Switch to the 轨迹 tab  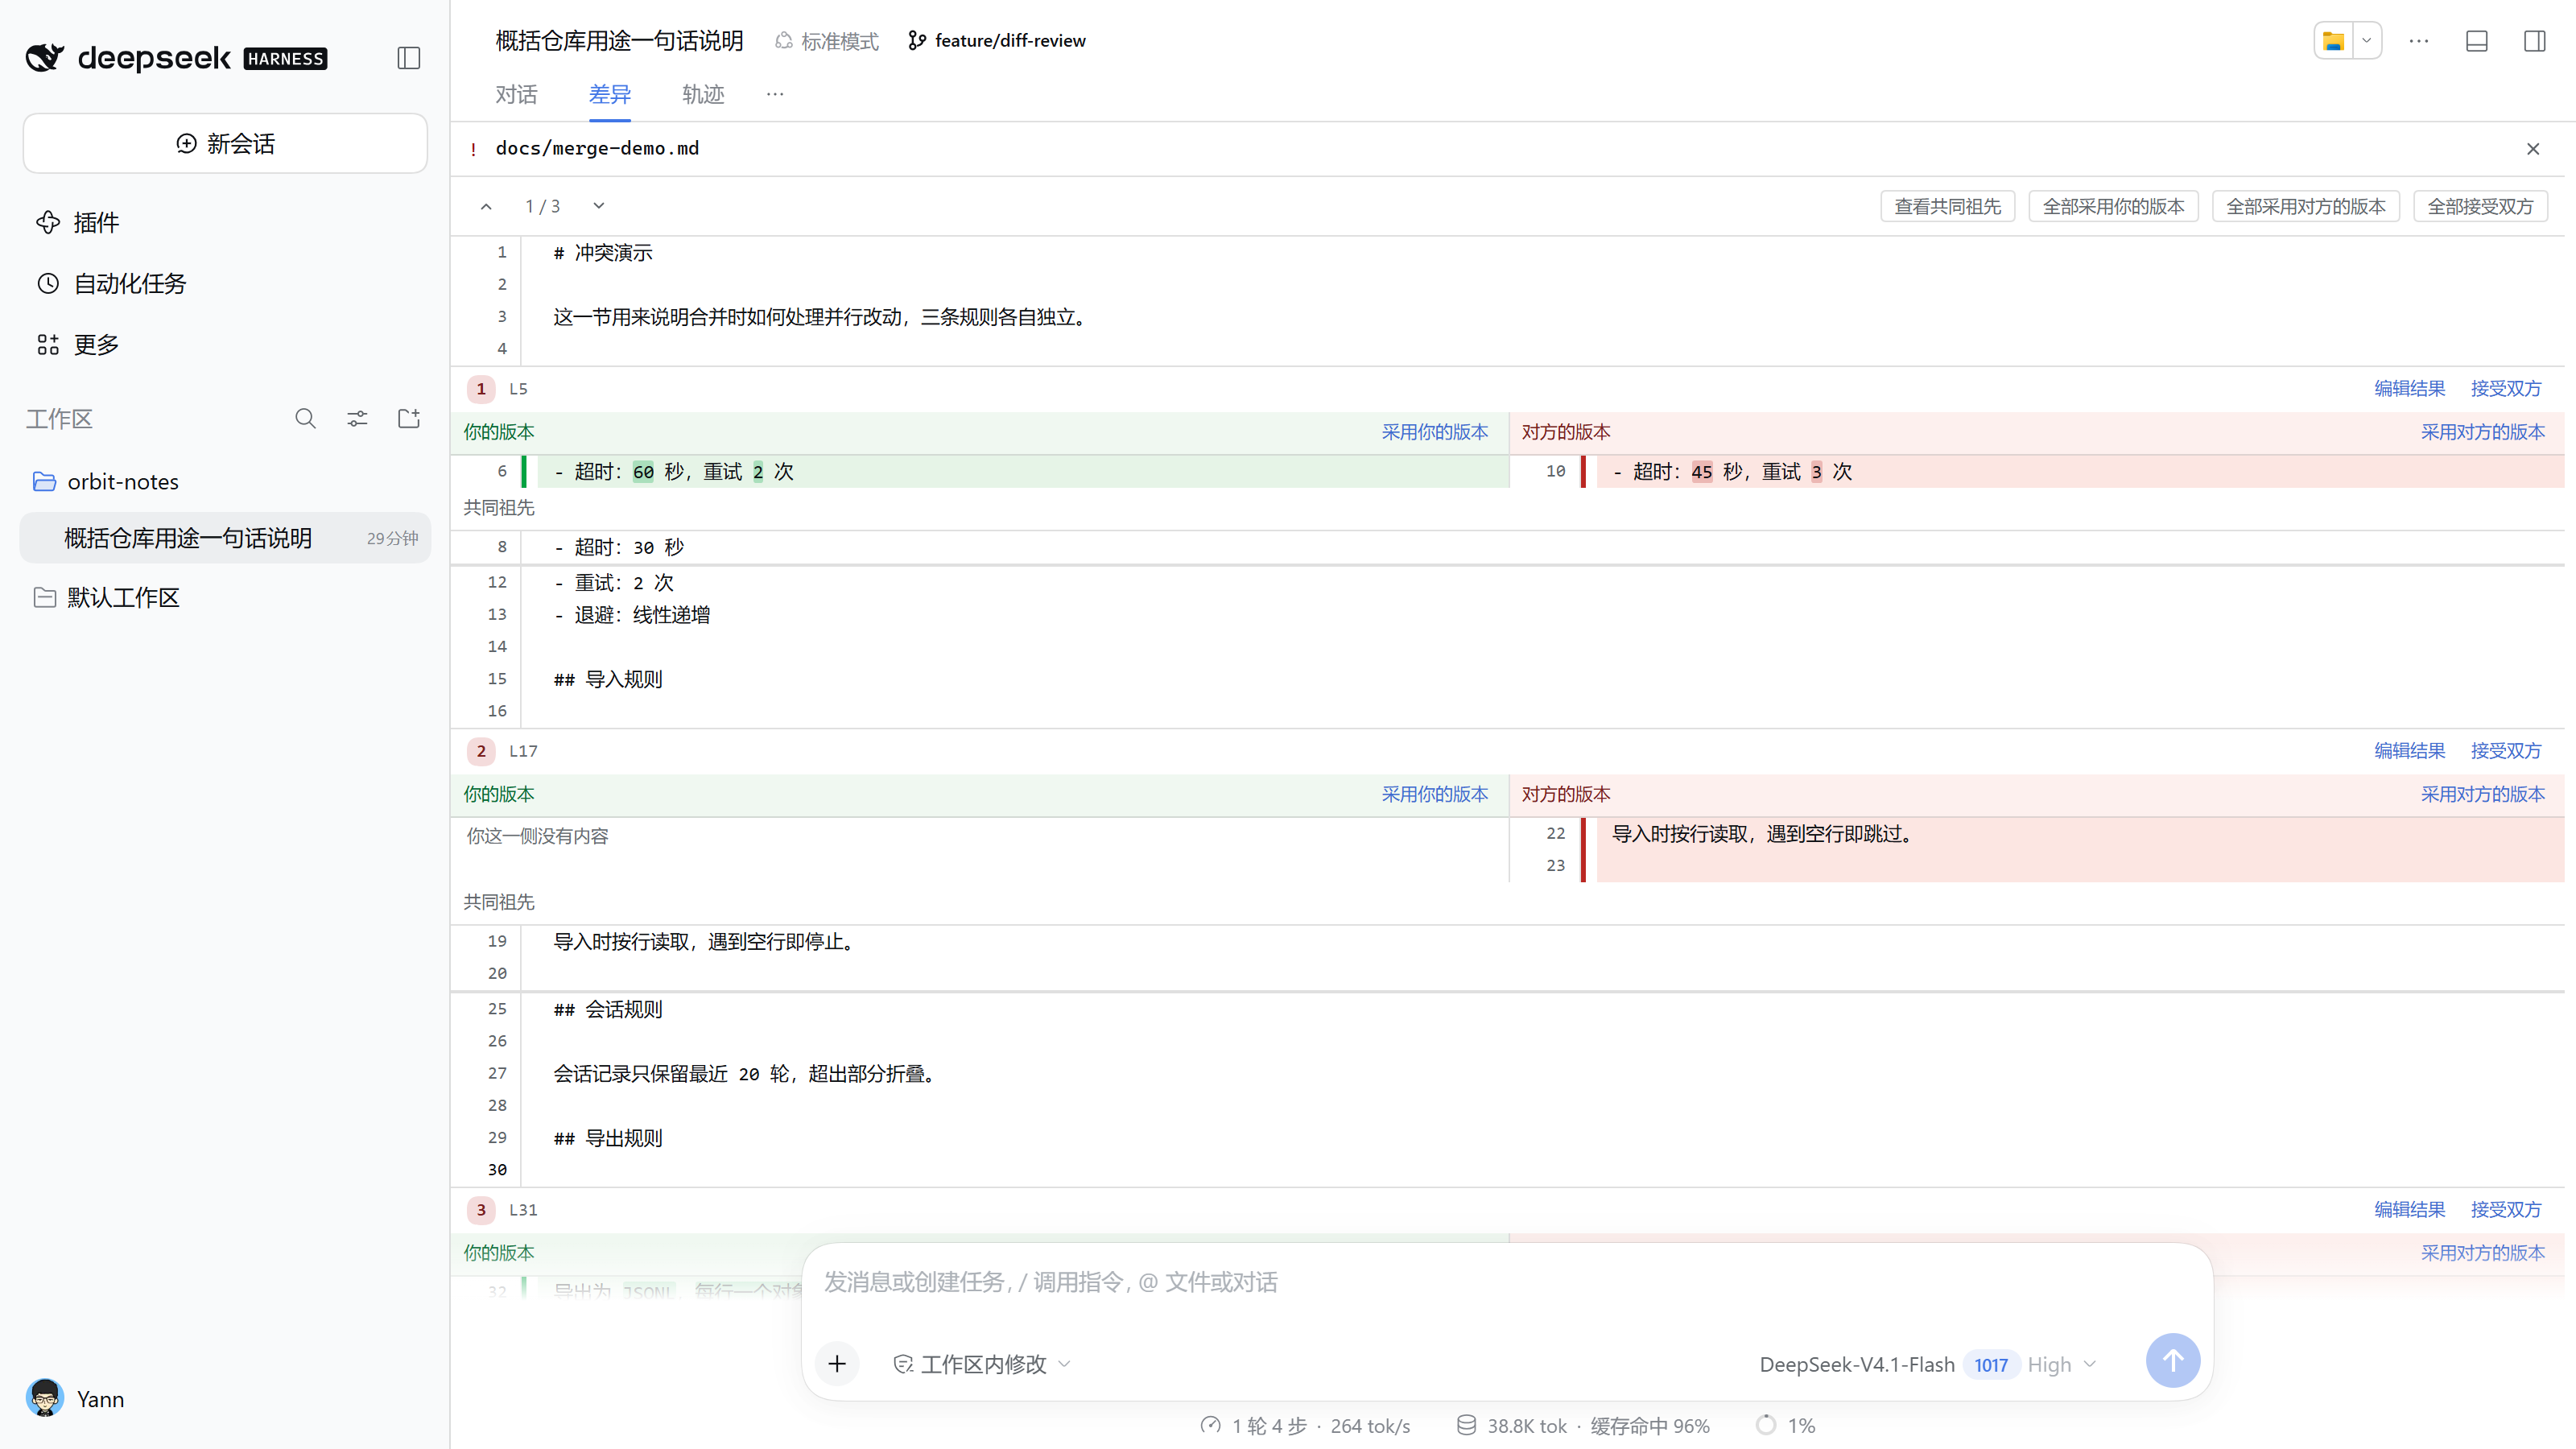[703, 94]
